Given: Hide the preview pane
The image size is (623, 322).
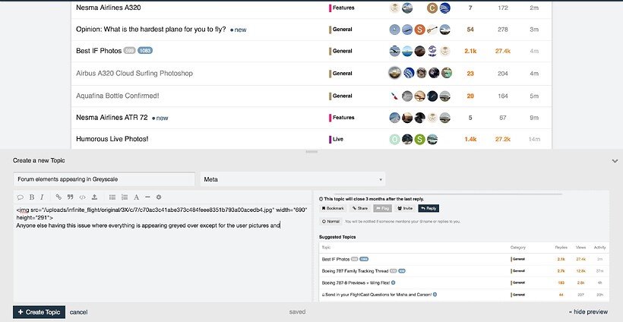Looking at the screenshot, I should coord(589,312).
